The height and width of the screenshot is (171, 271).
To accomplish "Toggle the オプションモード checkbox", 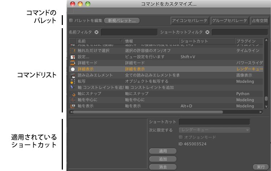I will (x=181, y=137).
